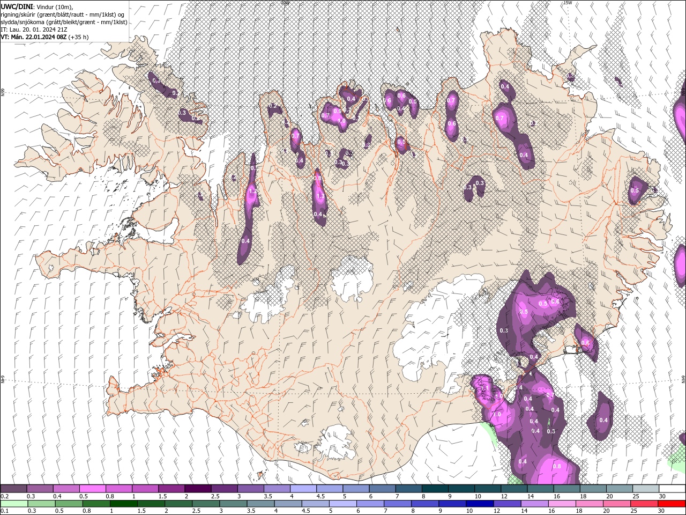Click the palest green 0.1 rain swatch
Viewport: 686px width, 515px height.
click(13, 503)
